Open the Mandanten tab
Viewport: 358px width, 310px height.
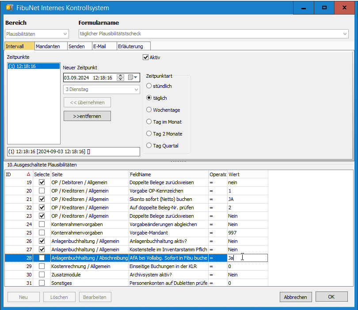click(x=51, y=46)
